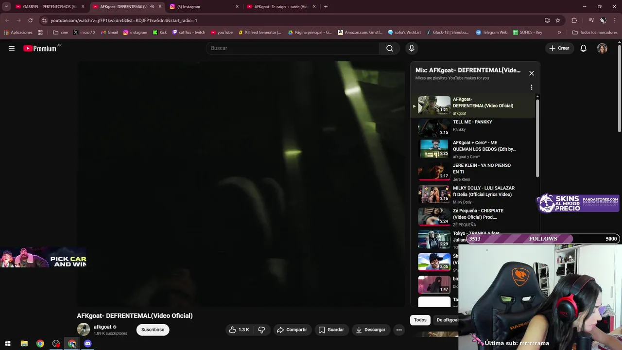622x350 pixels.
Task: Subscribe to afkgoat with Suscribirse
Action: (x=153, y=330)
